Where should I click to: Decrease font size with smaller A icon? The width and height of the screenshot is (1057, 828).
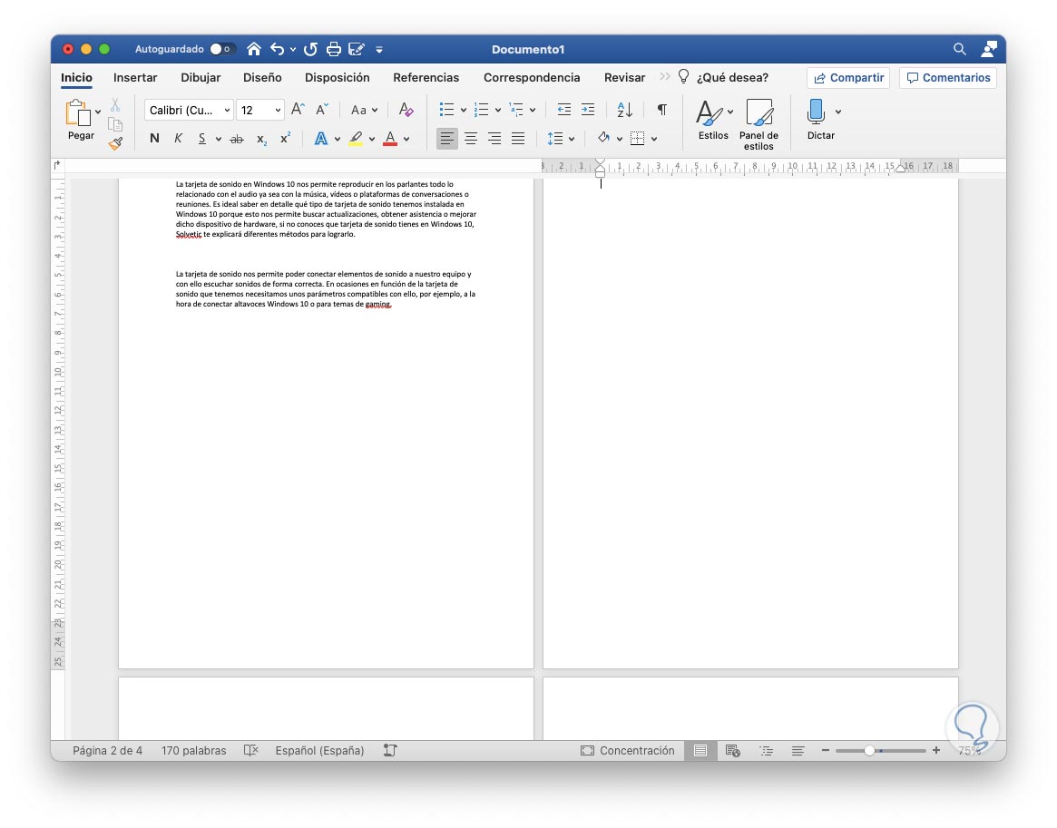click(322, 109)
